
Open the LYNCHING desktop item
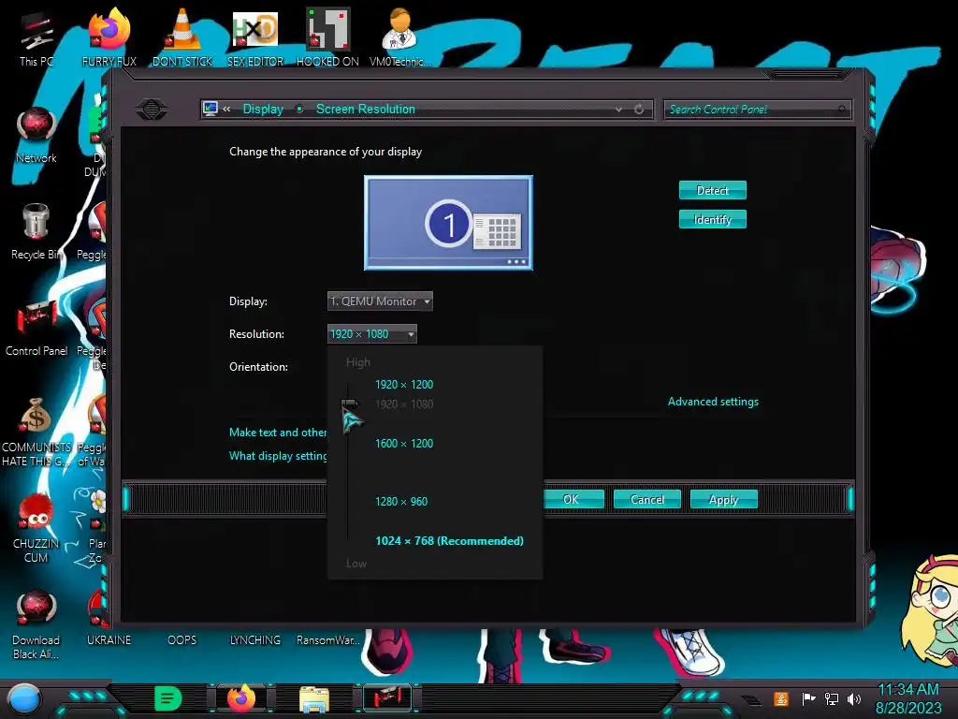point(255,639)
